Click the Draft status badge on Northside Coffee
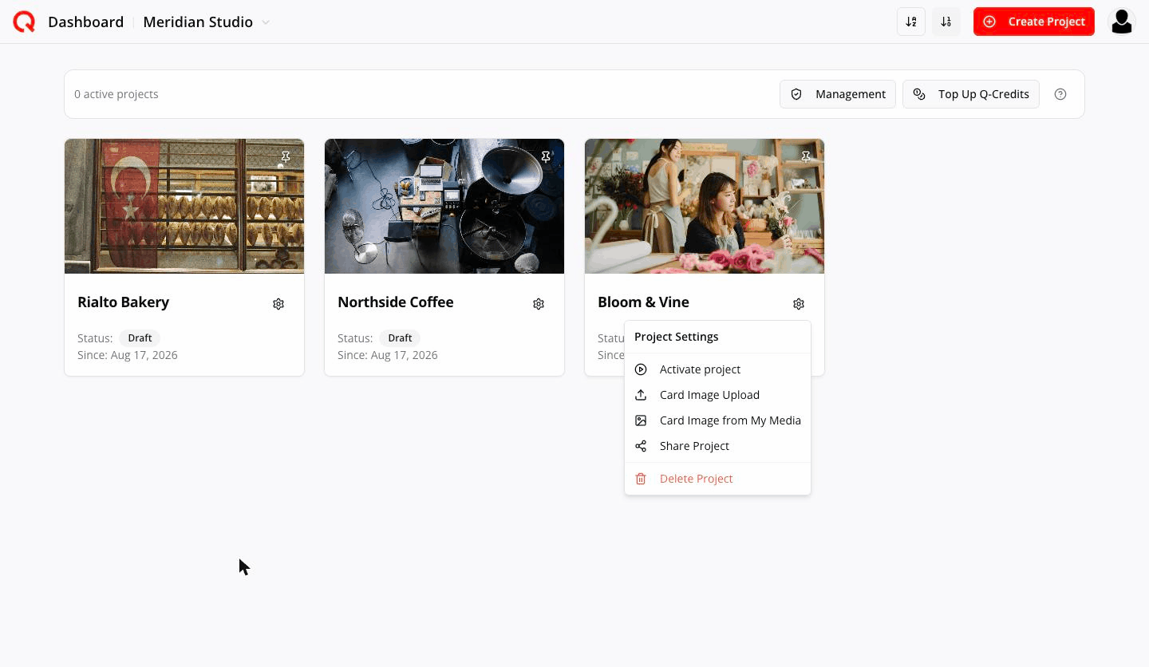1149x667 pixels. tap(400, 338)
